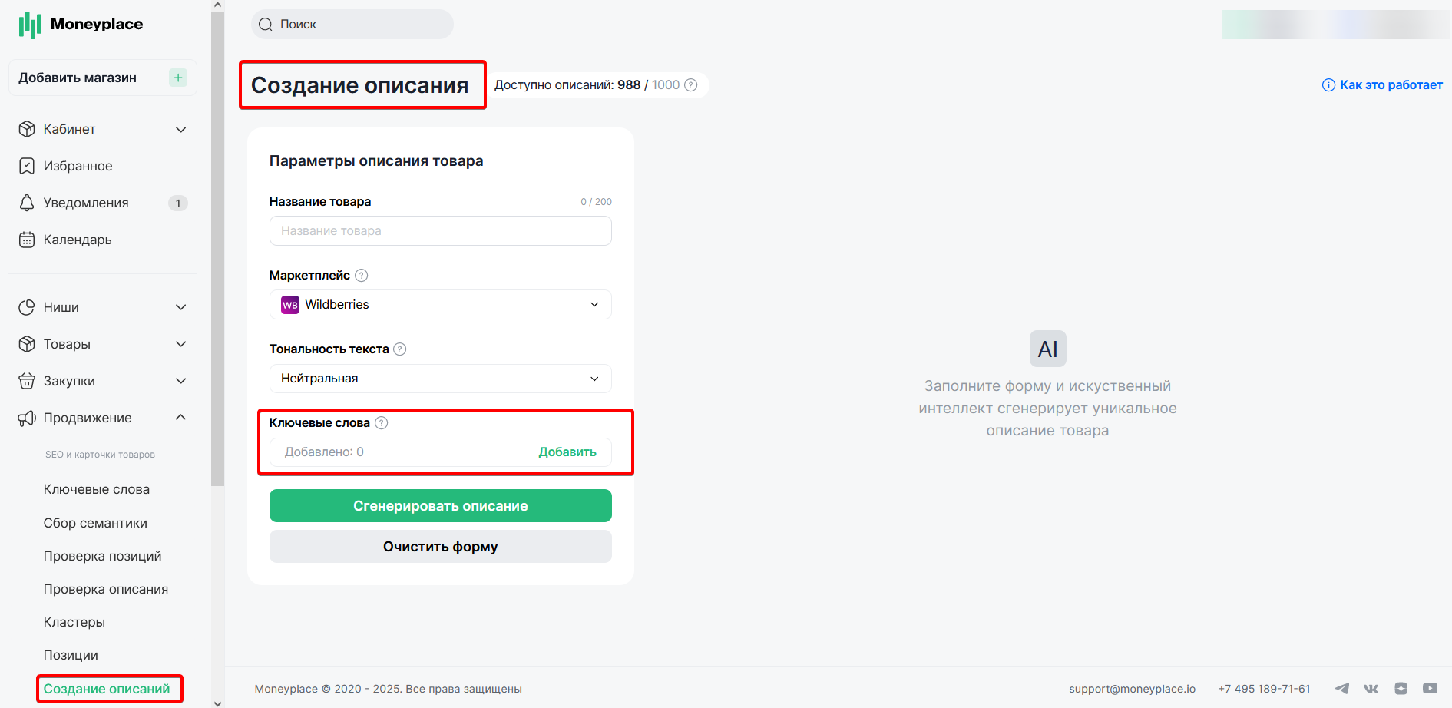The height and width of the screenshot is (708, 1452).
Task: Open Календарь icon in sidebar
Action: click(27, 240)
